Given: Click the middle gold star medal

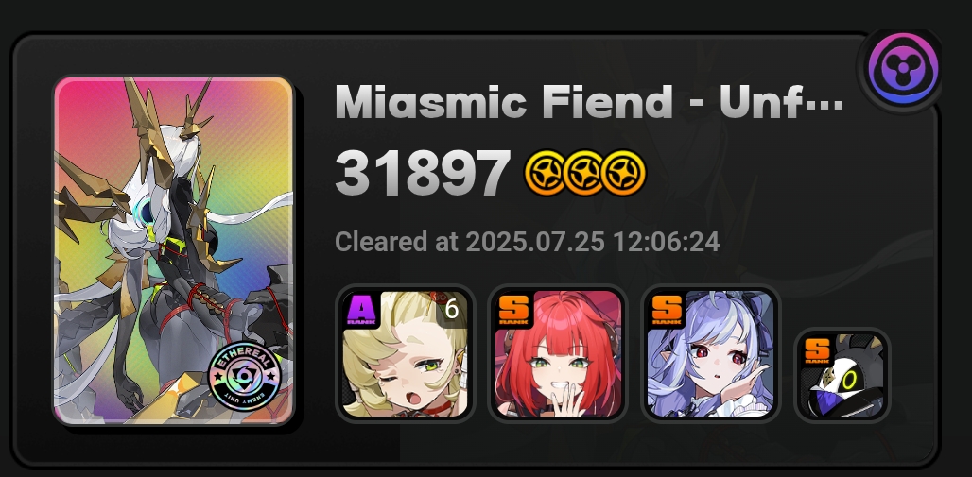Looking at the screenshot, I should click(x=585, y=173).
